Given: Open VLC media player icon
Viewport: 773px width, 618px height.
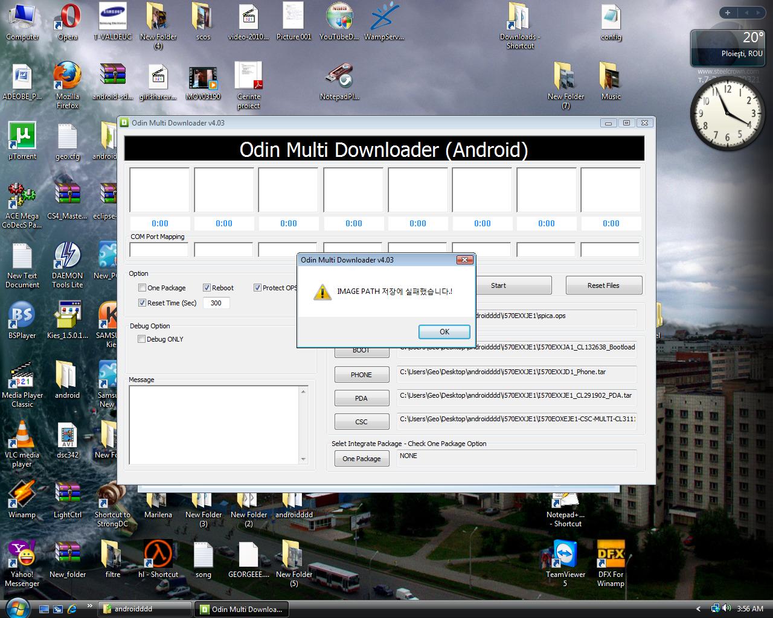Looking at the screenshot, I should (x=22, y=436).
